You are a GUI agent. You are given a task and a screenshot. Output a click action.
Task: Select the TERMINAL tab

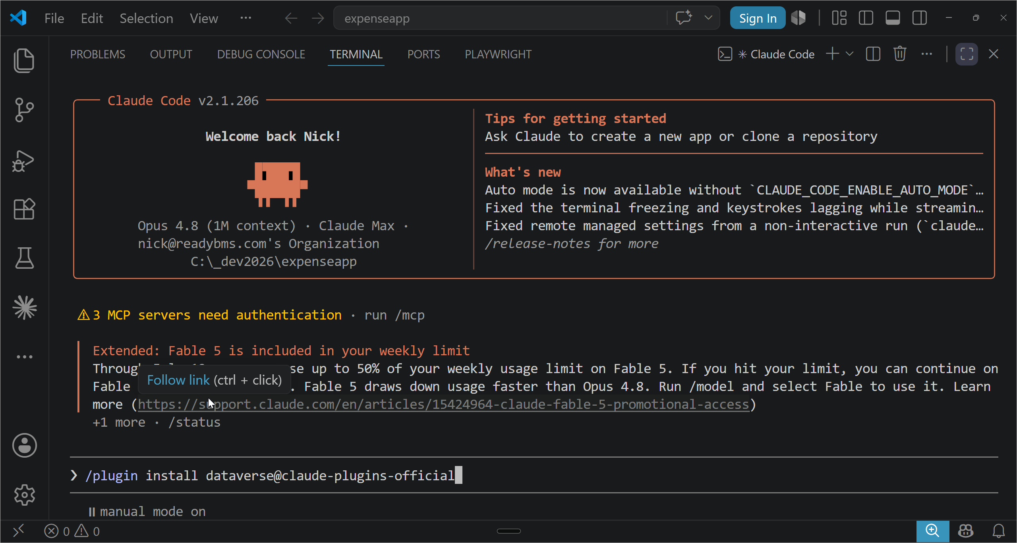pyautogui.click(x=356, y=54)
